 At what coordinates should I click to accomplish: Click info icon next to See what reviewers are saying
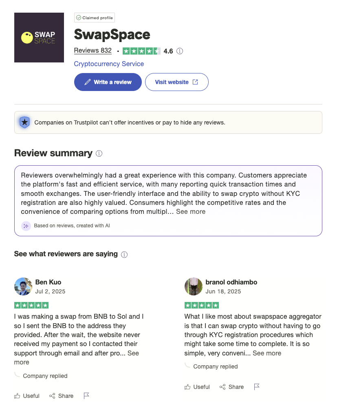124,255
